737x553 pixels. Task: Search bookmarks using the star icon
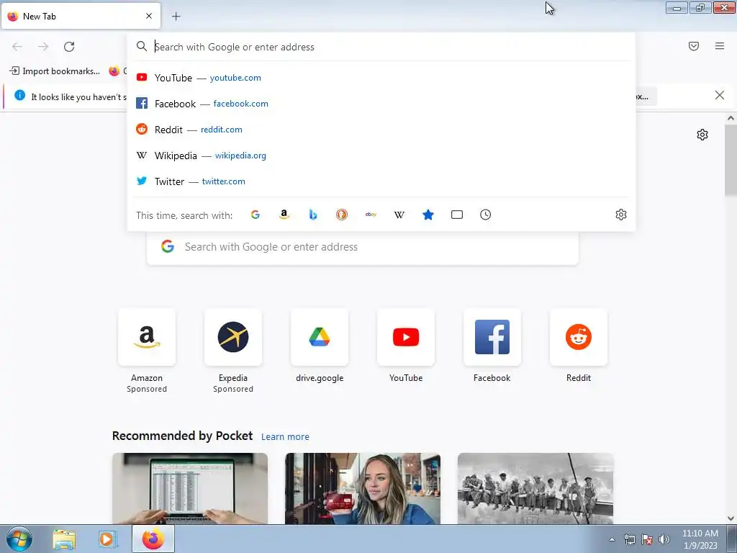click(428, 215)
